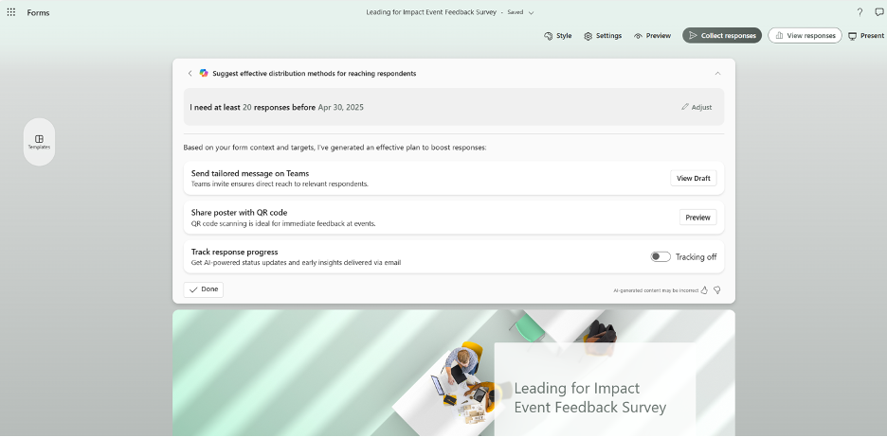Open the app launcher grid icon

[11, 12]
